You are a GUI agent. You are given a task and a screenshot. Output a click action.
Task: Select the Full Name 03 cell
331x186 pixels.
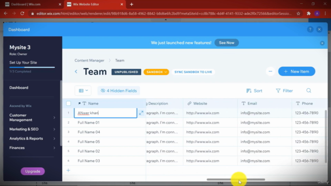pyautogui.click(x=110, y=161)
